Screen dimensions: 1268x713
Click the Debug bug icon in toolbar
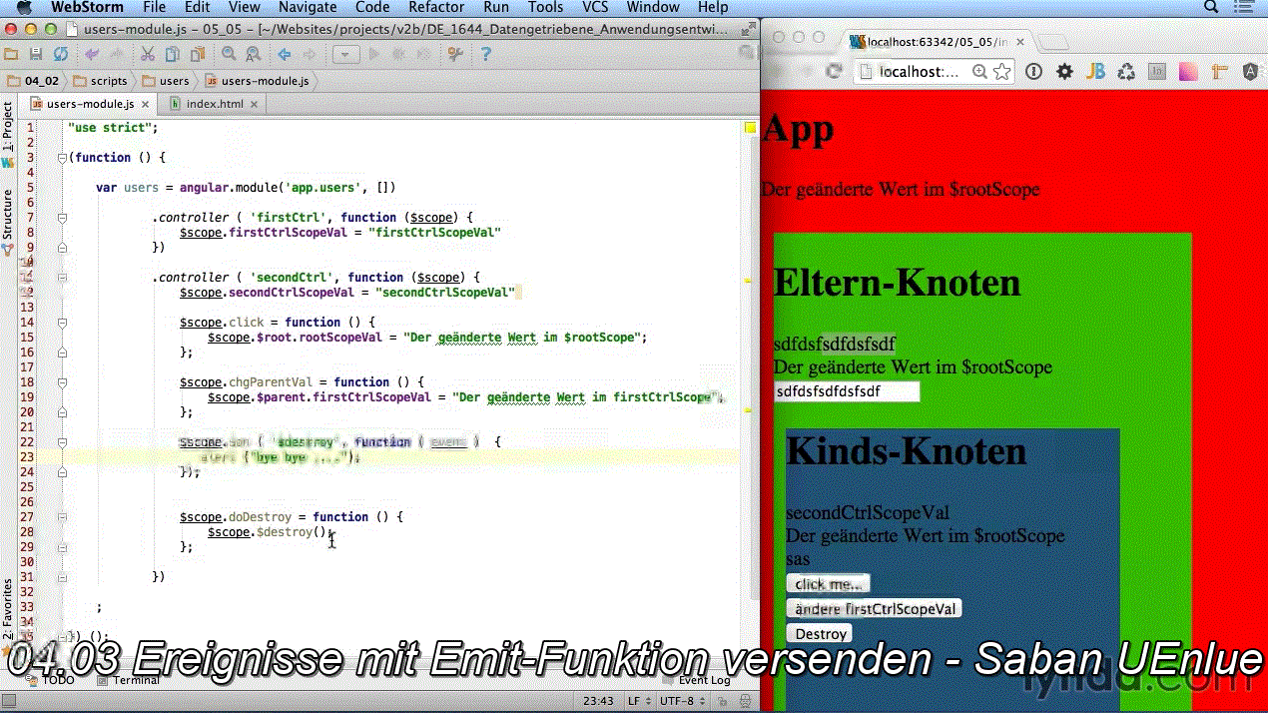point(399,54)
